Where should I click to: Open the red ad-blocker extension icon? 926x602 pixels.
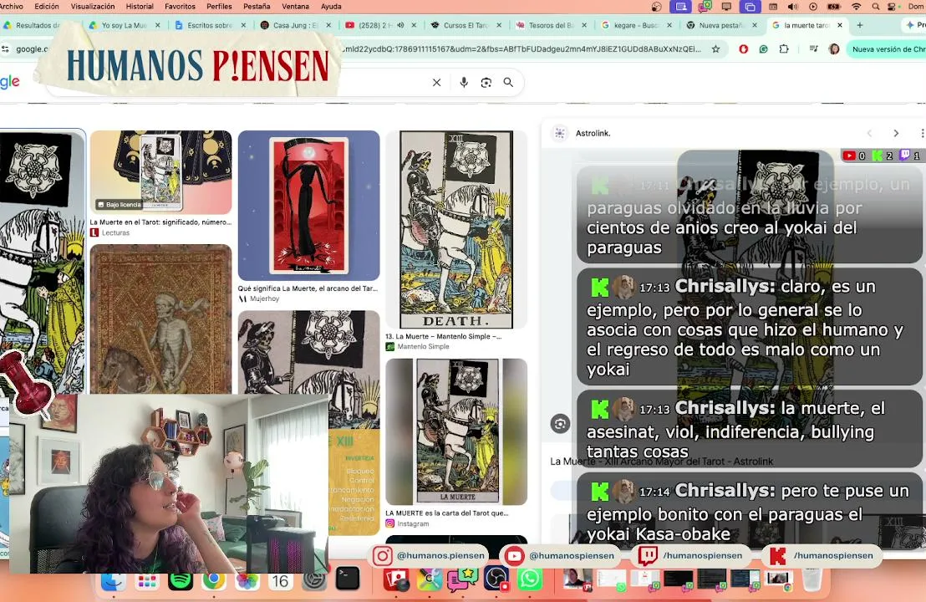point(744,49)
